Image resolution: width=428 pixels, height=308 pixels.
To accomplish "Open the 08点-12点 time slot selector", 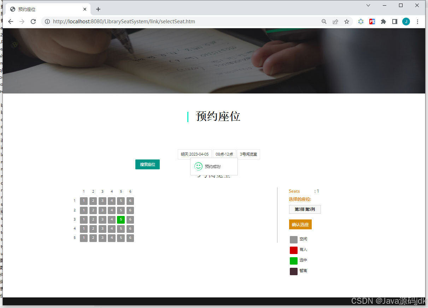I will 224,154.
